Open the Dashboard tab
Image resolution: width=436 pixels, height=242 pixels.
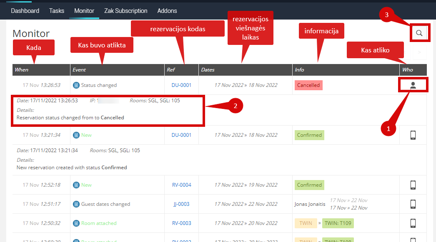tap(25, 11)
